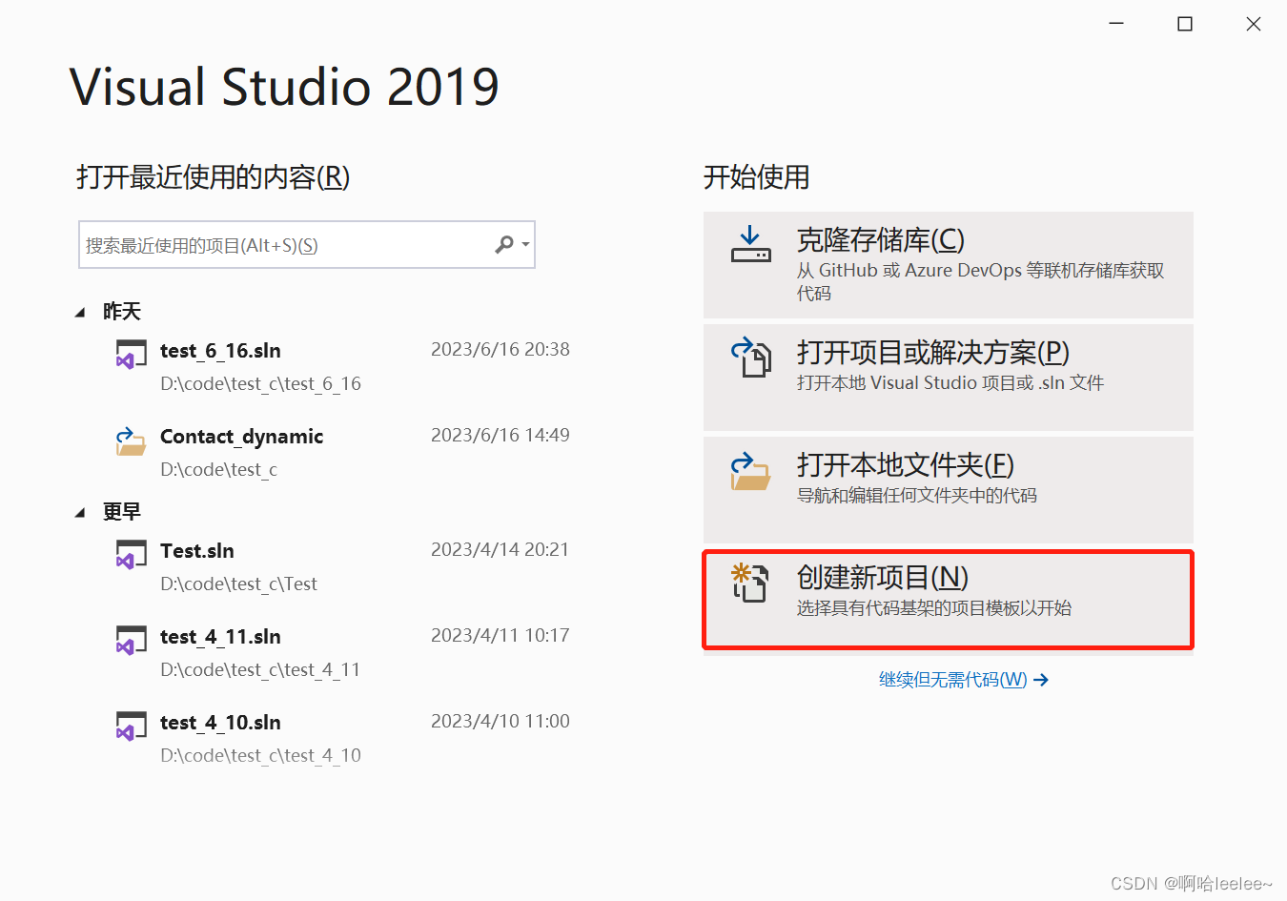Click the Test.sln solution icon

131,555
